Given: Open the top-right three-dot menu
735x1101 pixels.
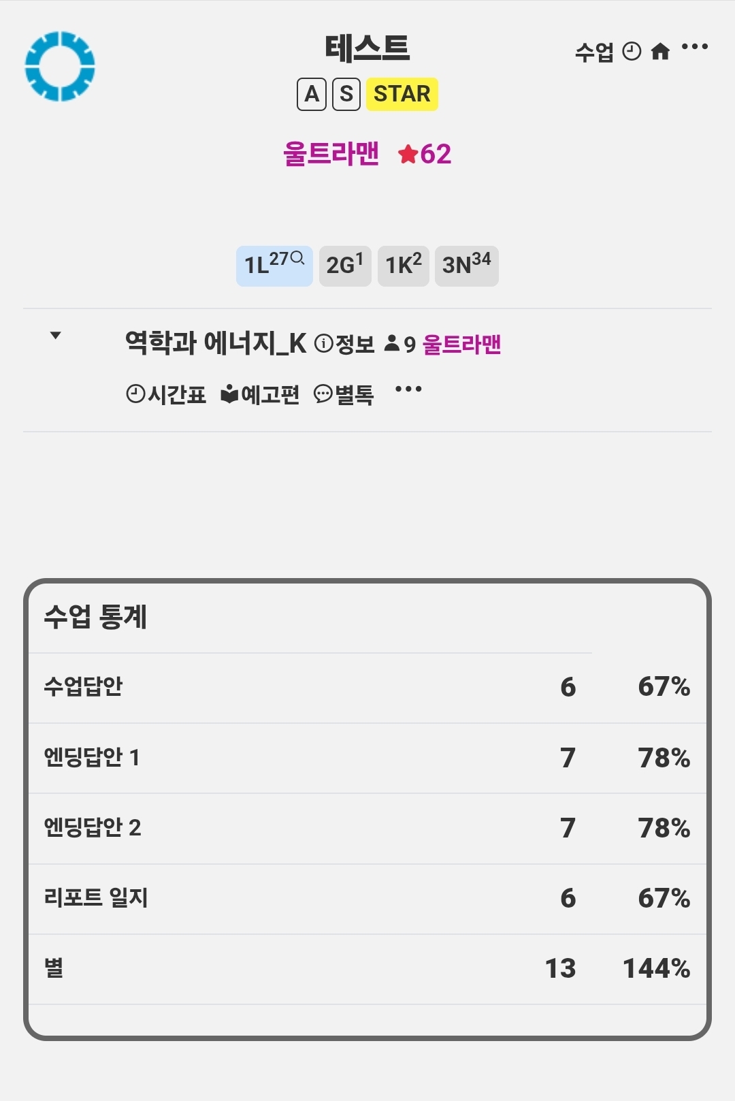Looking at the screenshot, I should [x=695, y=47].
